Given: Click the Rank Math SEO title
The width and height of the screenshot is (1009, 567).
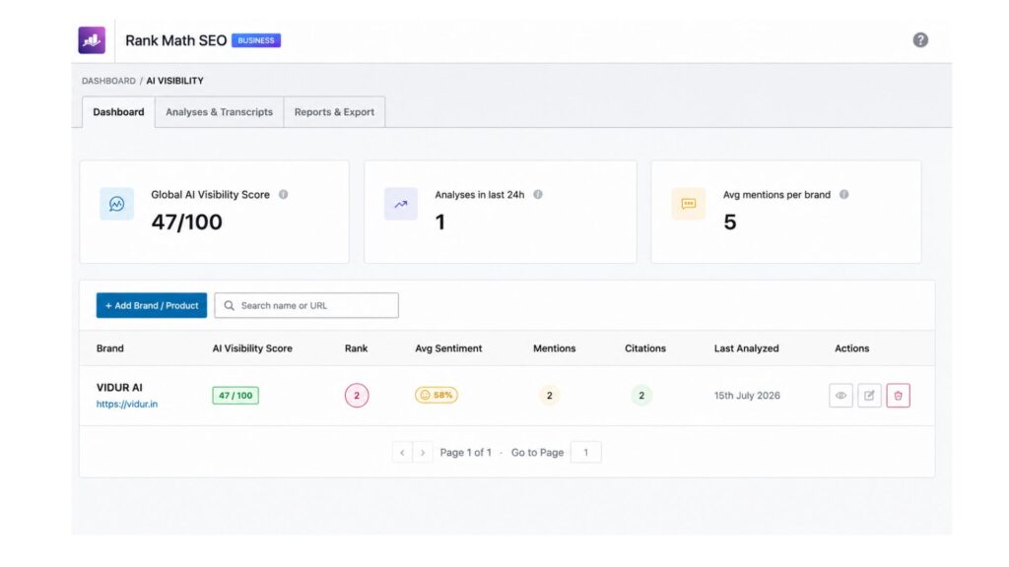Looking at the screenshot, I should (175, 40).
